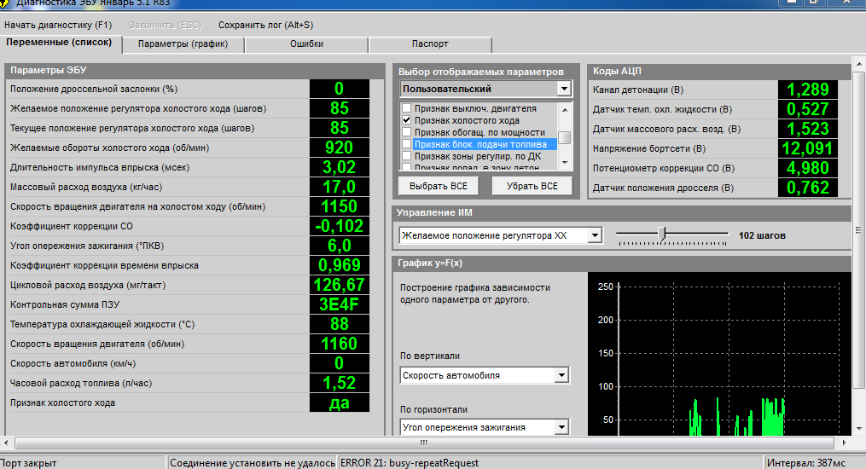Go to the 'Паспорт' tab
This screenshot has width=866, height=469.
tap(430, 43)
